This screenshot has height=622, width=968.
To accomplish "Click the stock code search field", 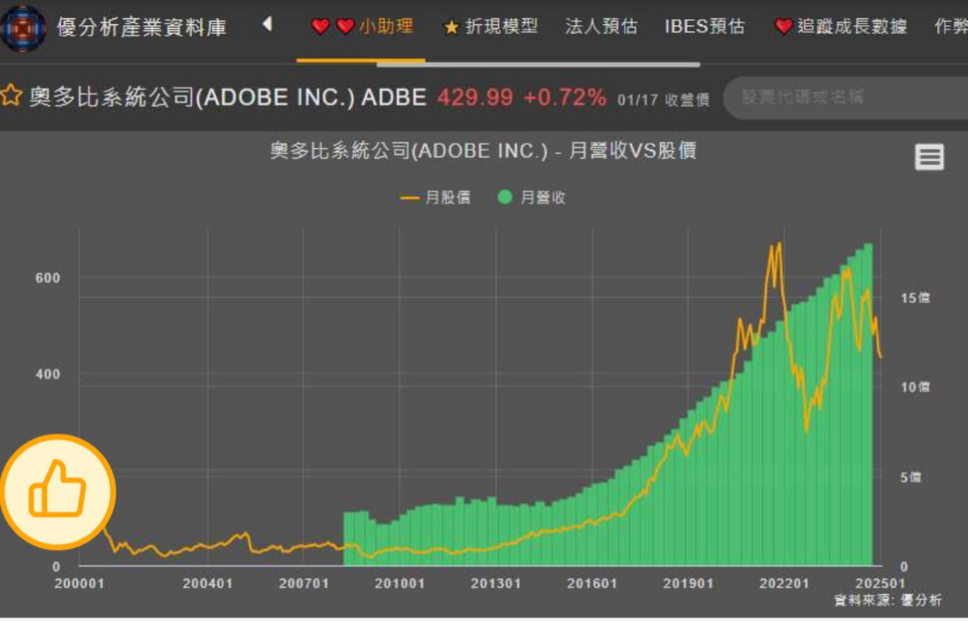I will pos(845,97).
